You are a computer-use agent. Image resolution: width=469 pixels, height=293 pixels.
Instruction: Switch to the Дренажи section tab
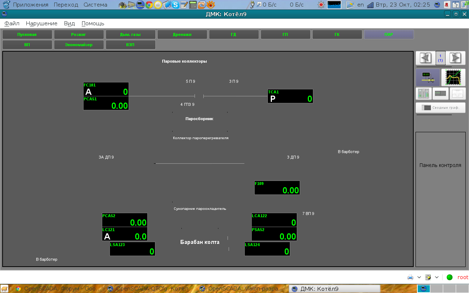182,34
